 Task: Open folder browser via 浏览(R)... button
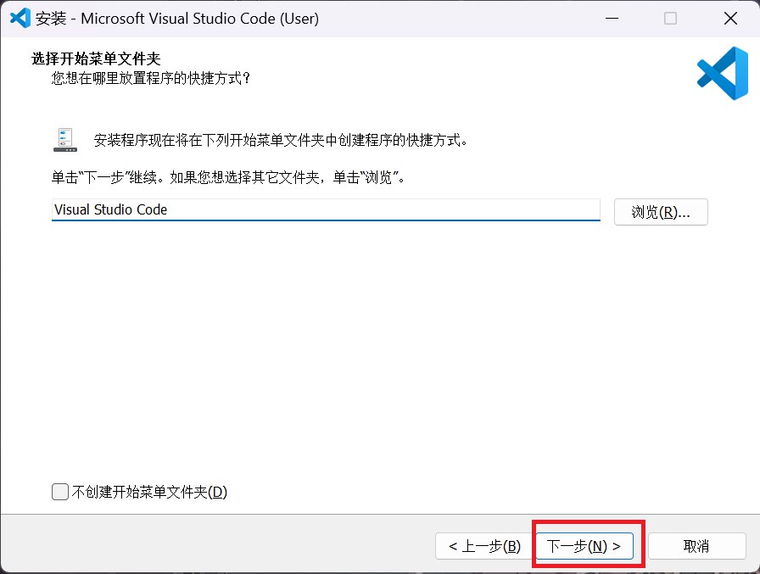661,212
